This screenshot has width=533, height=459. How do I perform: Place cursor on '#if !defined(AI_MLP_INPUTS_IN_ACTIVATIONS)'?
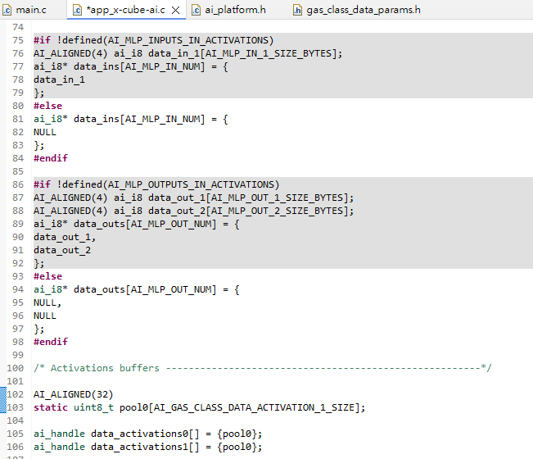coord(153,40)
